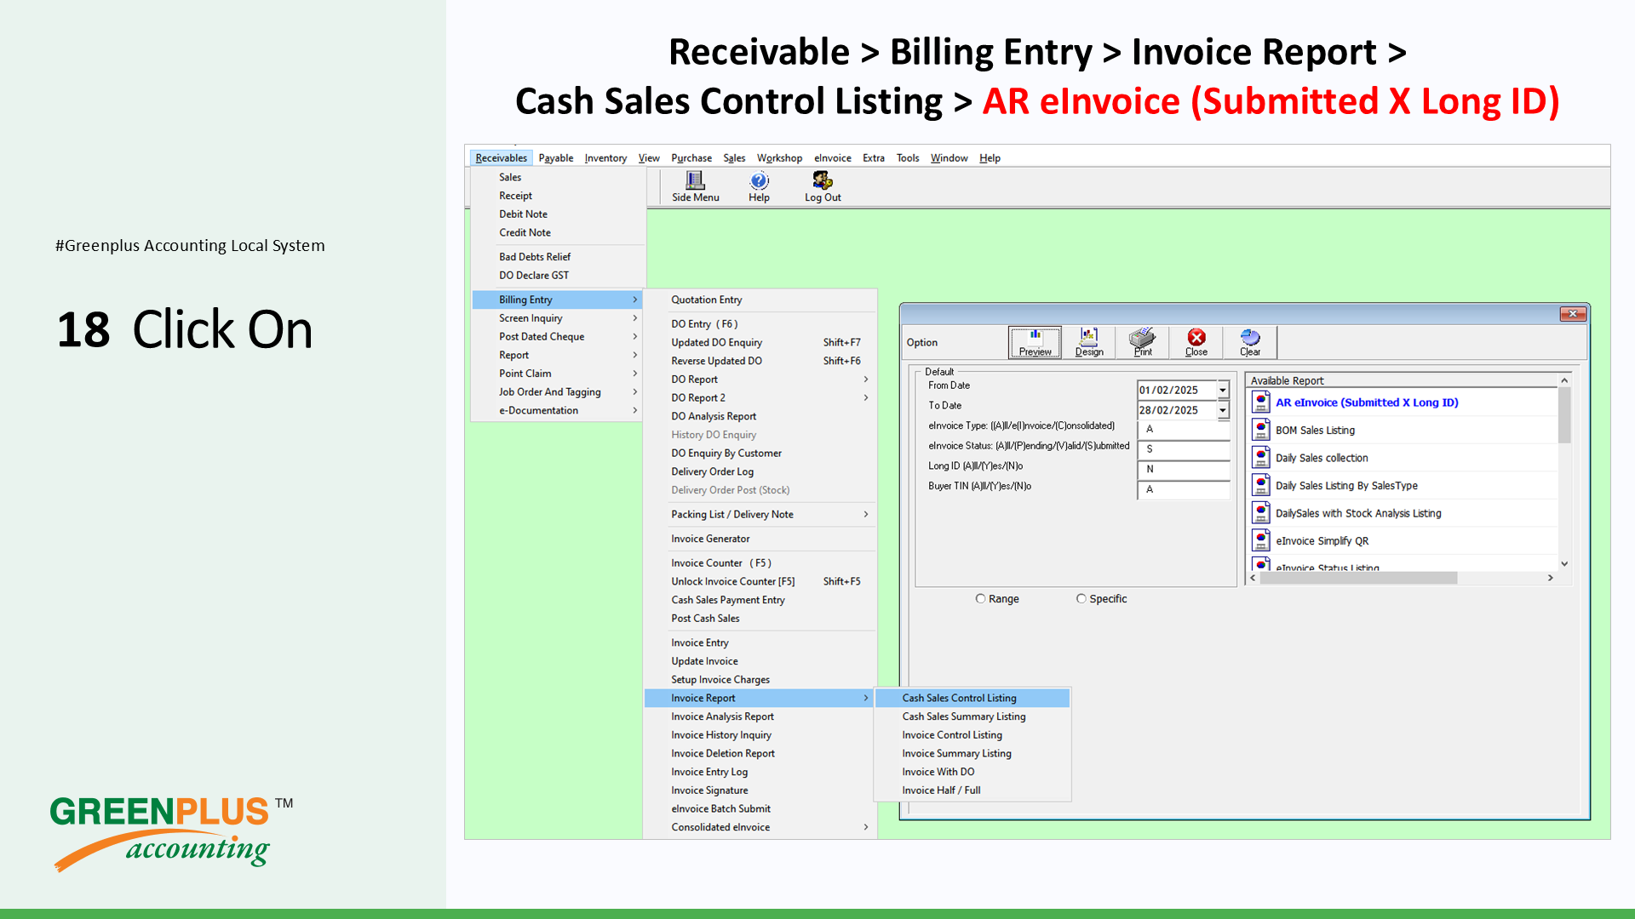Select the Specific radio button

coord(1081,599)
